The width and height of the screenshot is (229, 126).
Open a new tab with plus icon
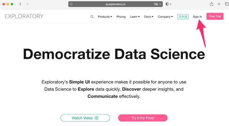coord(219,4)
